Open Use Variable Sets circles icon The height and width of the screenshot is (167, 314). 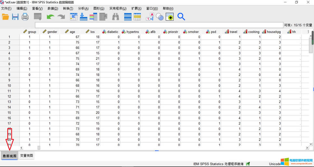[160, 17]
